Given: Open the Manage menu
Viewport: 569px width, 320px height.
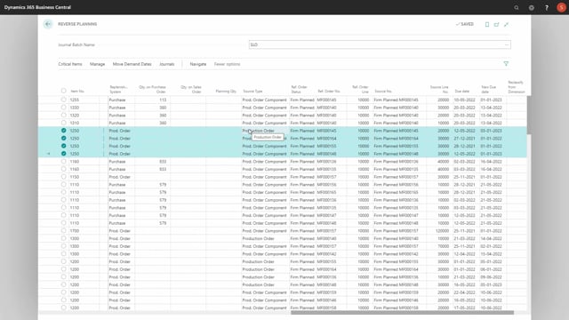Looking at the screenshot, I should [97, 64].
